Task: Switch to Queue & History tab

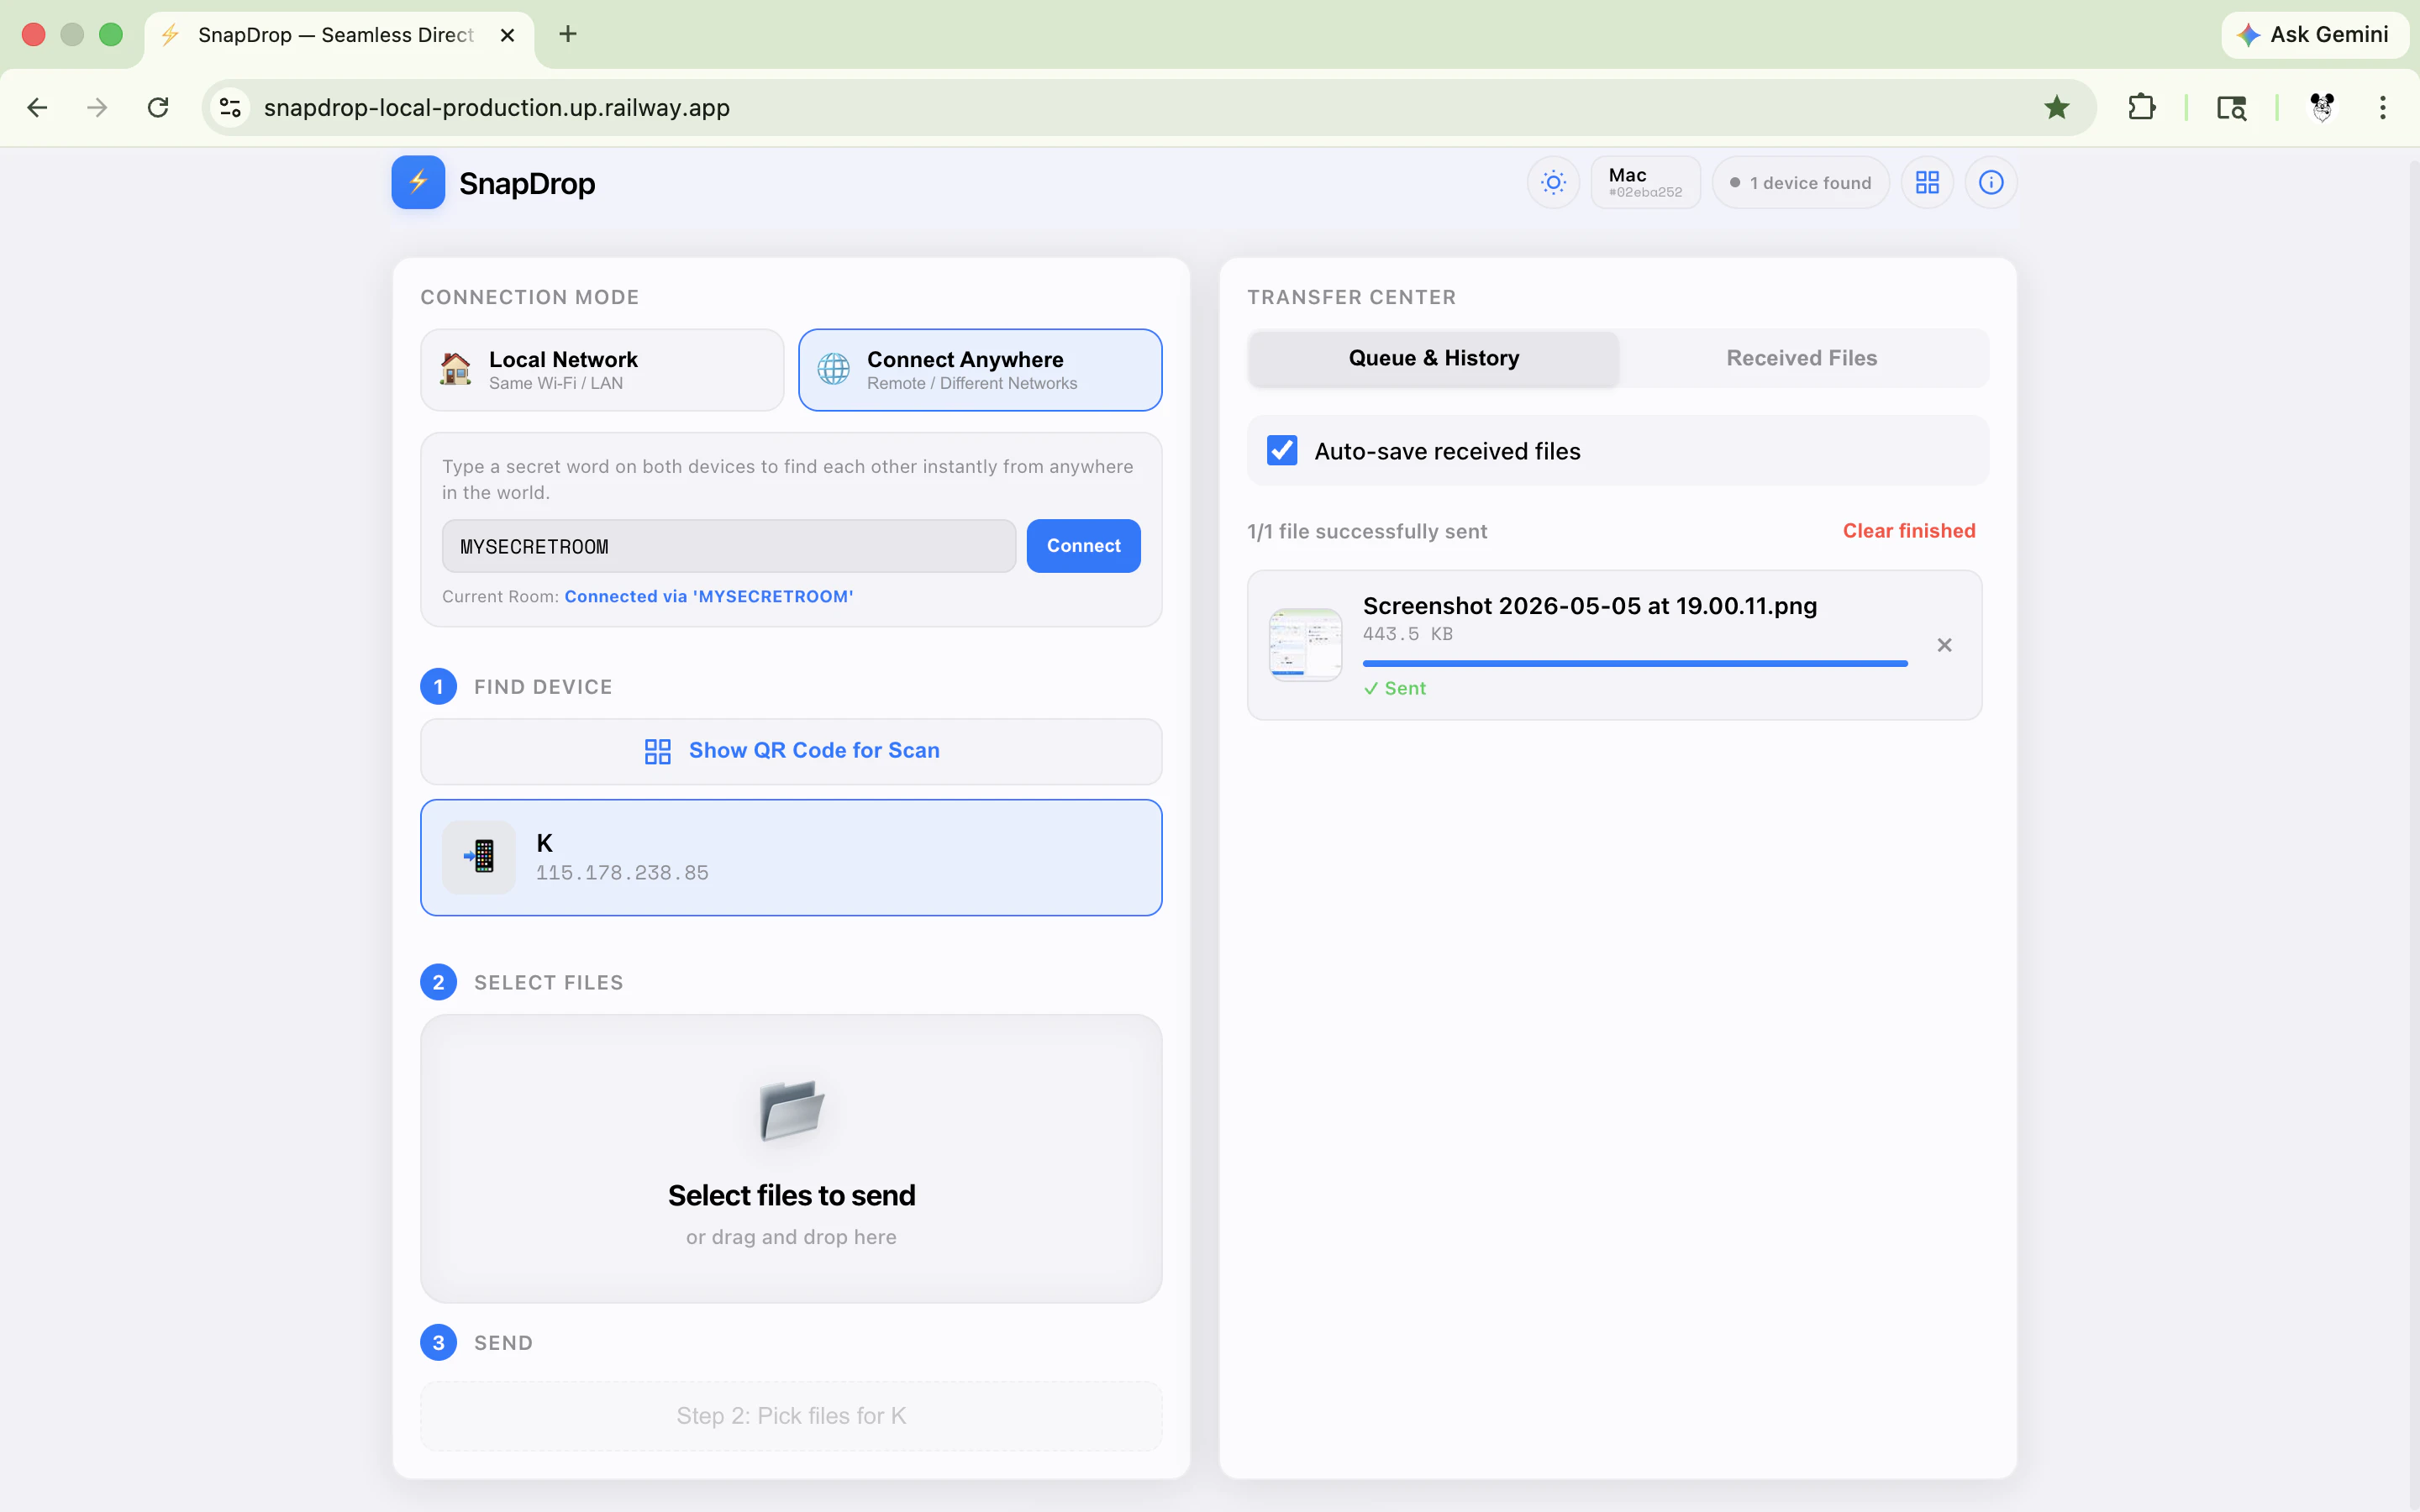Action: pos(1433,358)
